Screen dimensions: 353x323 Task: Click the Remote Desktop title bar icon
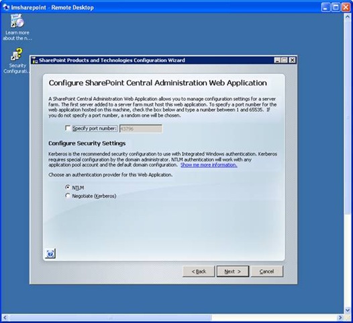coord(6,7)
